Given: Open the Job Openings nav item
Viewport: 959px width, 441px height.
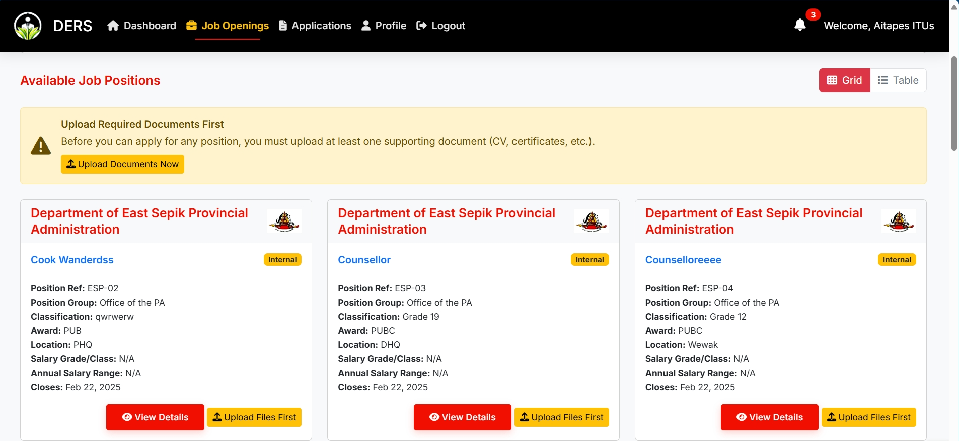Looking at the screenshot, I should (x=228, y=26).
